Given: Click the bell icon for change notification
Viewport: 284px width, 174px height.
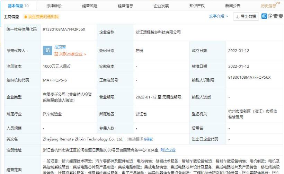Looking at the screenshot, I should (x=26, y=17).
